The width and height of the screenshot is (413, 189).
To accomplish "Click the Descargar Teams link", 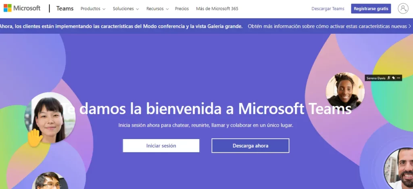I will pos(327,9).
